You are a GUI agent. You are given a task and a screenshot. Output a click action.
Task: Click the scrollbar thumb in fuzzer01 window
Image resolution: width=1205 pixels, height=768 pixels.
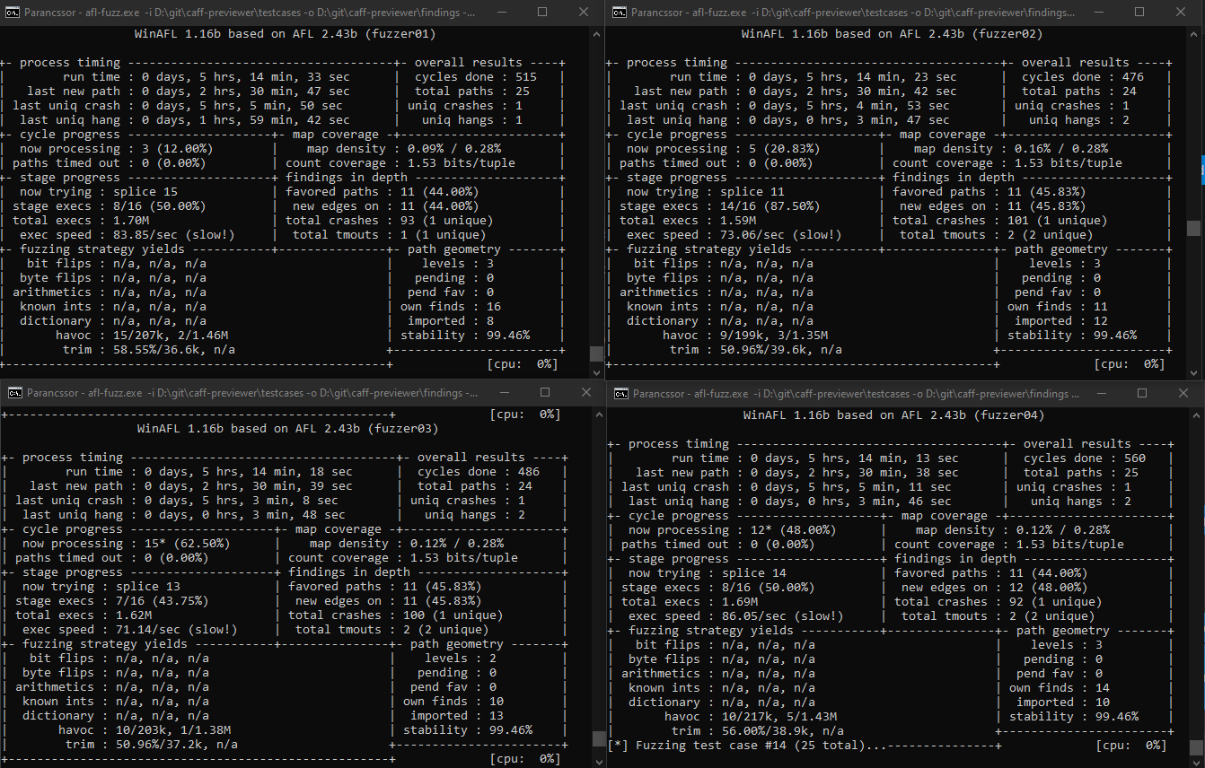(596, 353)
